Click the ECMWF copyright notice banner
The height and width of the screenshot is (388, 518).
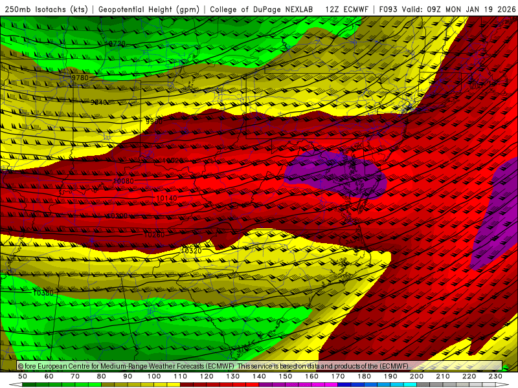tap(260, 366)
